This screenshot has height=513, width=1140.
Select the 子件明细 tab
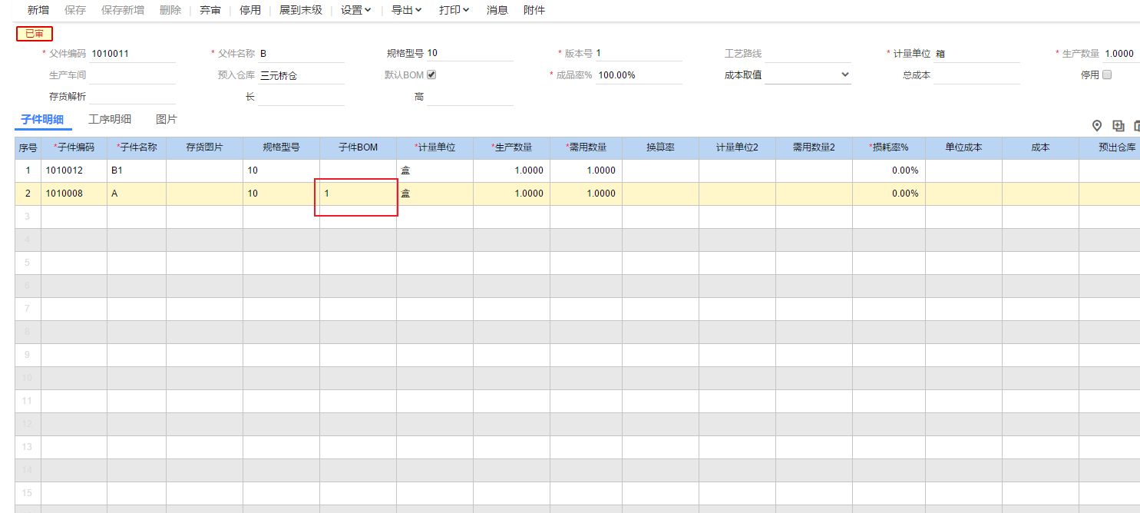tap(42, 119)
